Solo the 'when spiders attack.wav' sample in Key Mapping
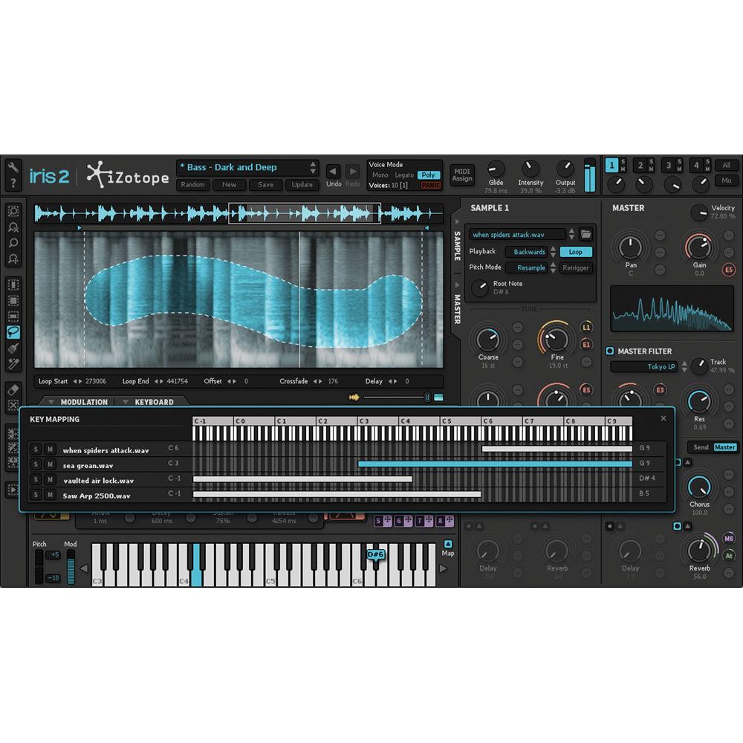The image size is (743, 743). point(35,450)
